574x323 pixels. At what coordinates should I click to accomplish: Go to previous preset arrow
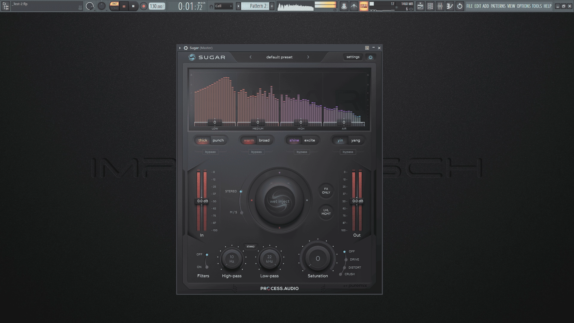point(251,57)
